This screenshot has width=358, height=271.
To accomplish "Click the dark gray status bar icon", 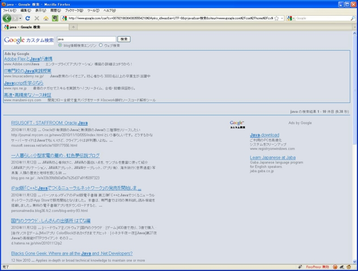I will 342,267.
